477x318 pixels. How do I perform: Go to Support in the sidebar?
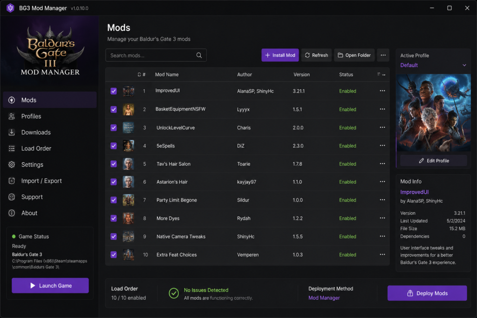point(50,196)
